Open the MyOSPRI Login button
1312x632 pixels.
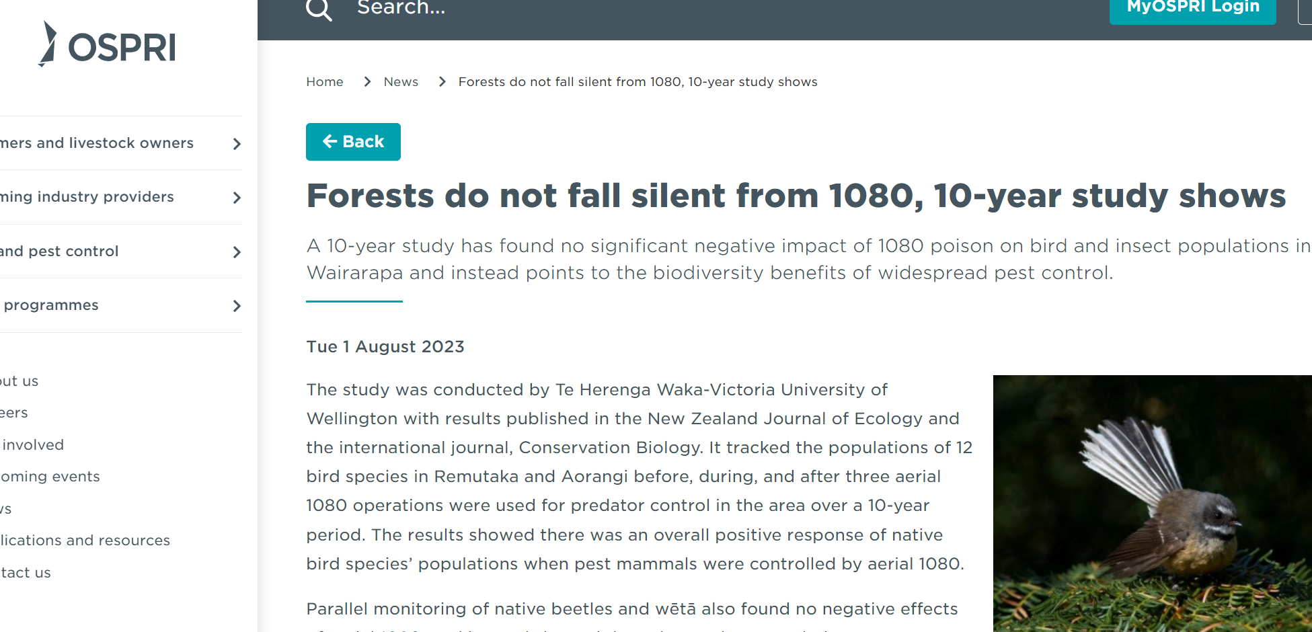[x=1192, y=9]
